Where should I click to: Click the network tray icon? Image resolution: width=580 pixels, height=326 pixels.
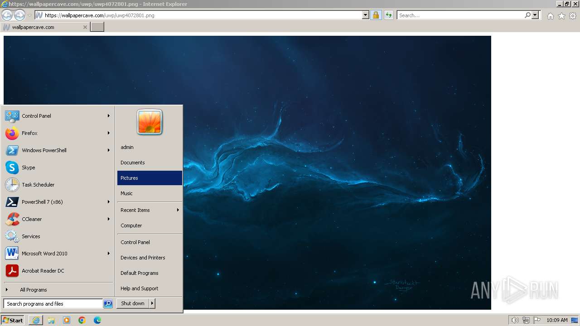(x=526, y=320)
